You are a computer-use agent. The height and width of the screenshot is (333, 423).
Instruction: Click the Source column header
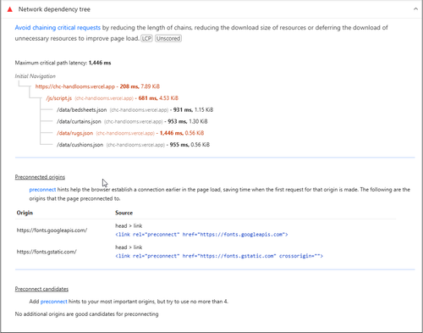[124, 213]
